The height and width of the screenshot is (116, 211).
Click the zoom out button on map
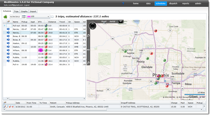click(x=89, y=63)
